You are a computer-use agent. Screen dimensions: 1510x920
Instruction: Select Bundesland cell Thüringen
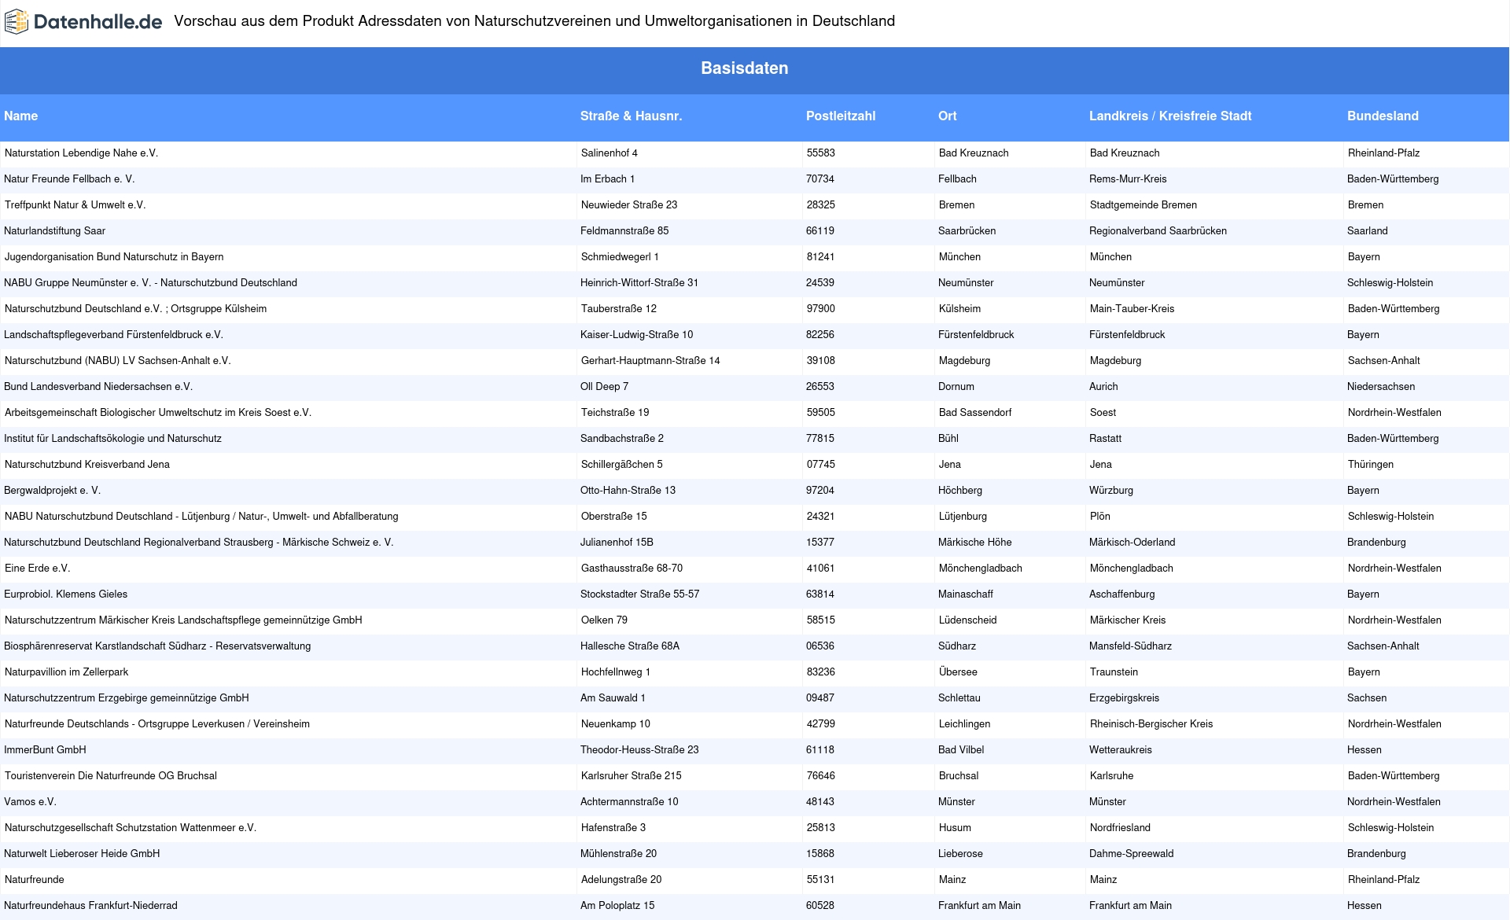tap(1371, 465)
